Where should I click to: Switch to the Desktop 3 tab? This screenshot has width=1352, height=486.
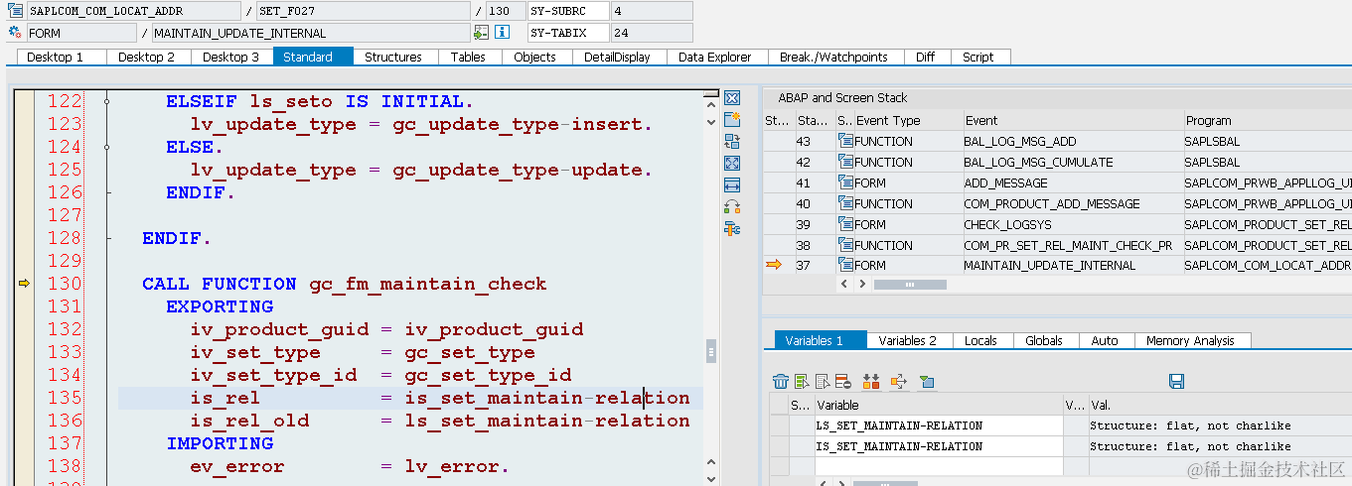coord(231,57)
